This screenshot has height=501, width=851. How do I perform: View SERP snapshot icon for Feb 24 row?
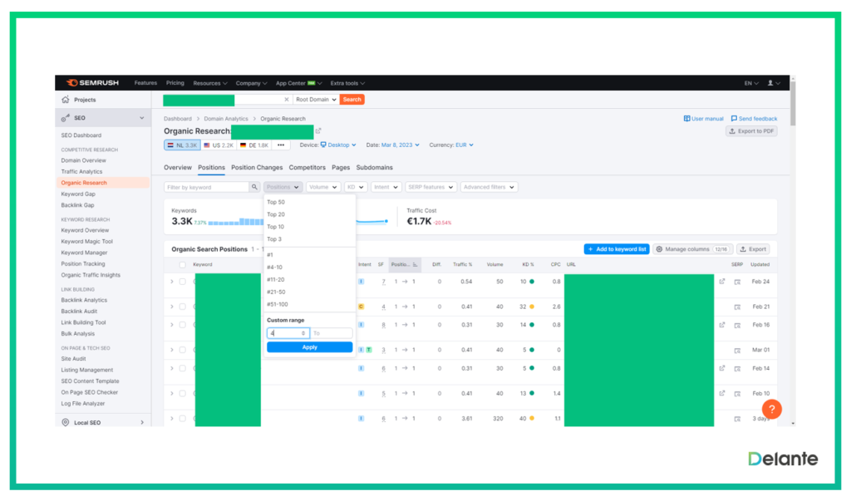point(737,282)
